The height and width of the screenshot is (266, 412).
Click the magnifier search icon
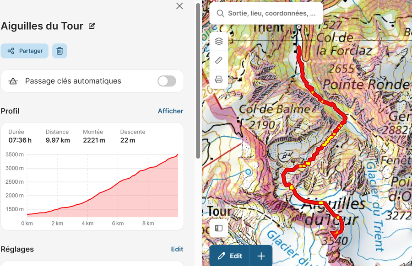click(221, 13)
